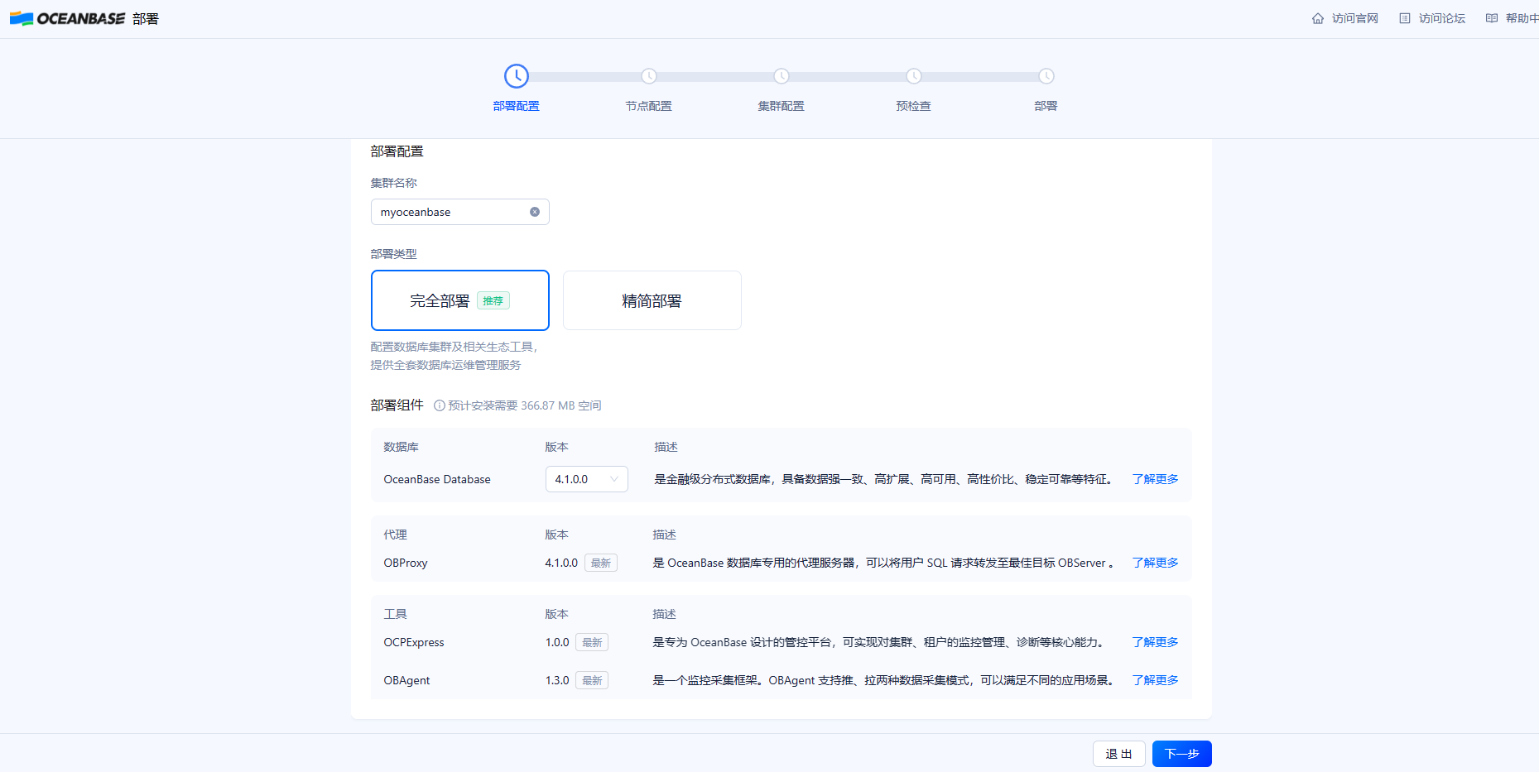1539x772 pixels.
Task: Click the 节点配置 step label
Action: click(649, 106)
